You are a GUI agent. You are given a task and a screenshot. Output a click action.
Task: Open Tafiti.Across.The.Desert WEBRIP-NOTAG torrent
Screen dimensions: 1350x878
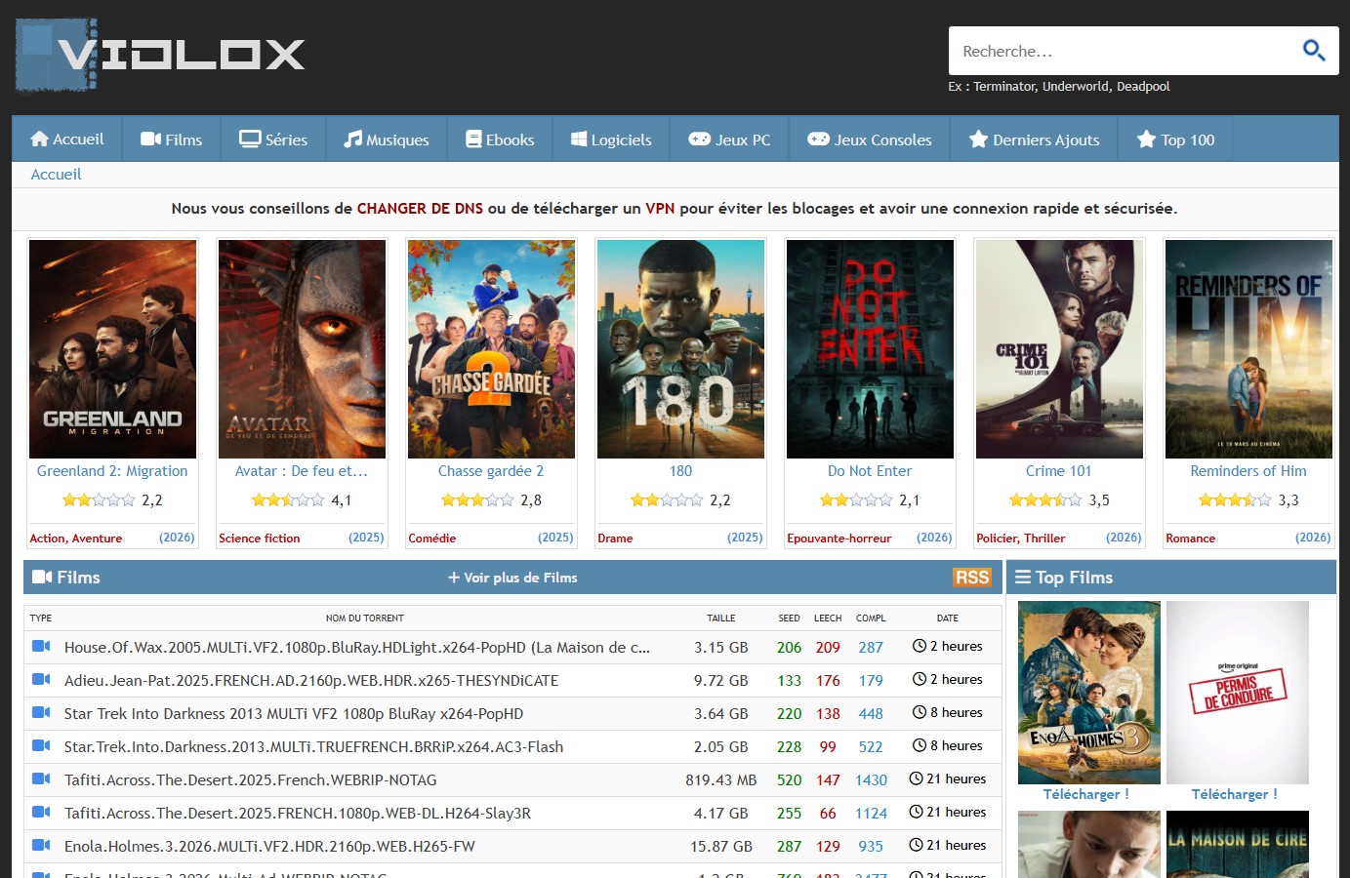point(250,780)
